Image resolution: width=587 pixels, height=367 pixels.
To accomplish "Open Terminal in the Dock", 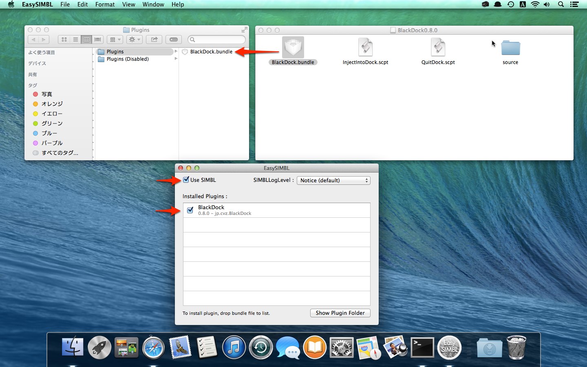I will pyautogui.click(x=422, y=347).
